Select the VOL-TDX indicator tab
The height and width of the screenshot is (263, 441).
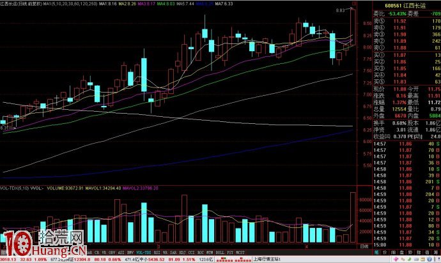tap(144, 253)
